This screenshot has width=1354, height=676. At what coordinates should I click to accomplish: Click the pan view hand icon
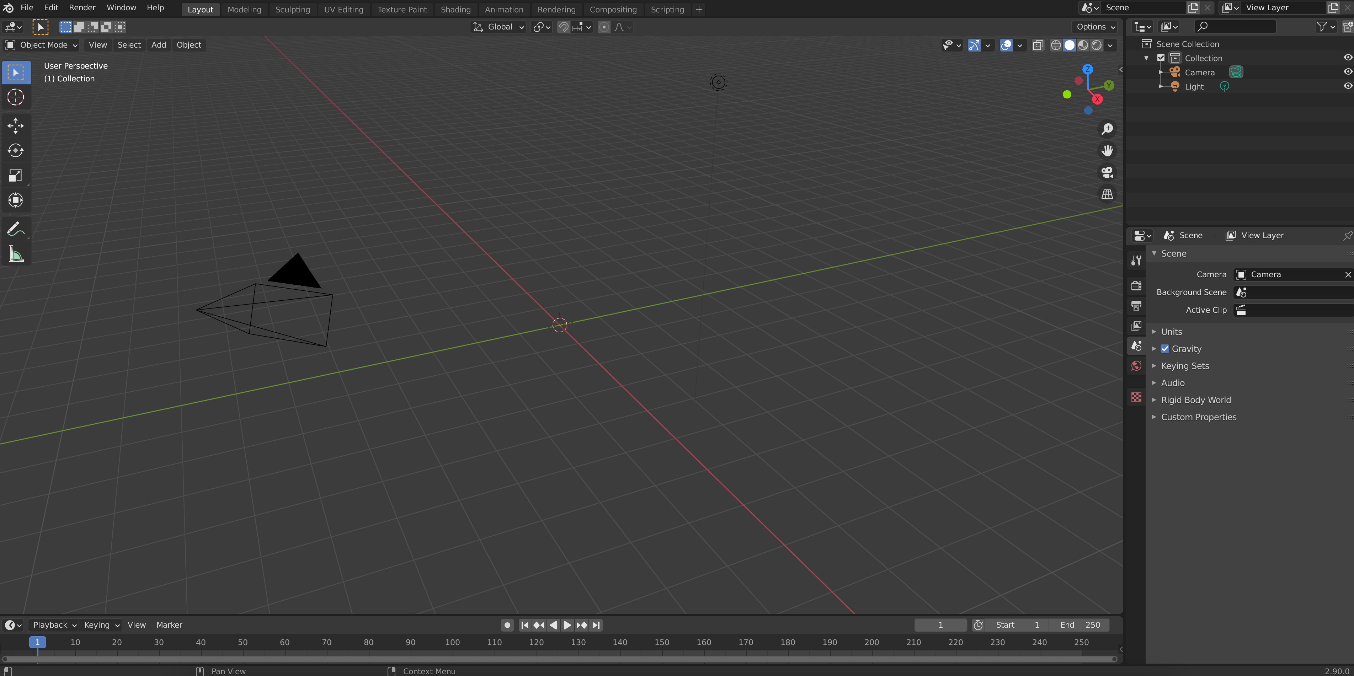[x=1108, y=151]
